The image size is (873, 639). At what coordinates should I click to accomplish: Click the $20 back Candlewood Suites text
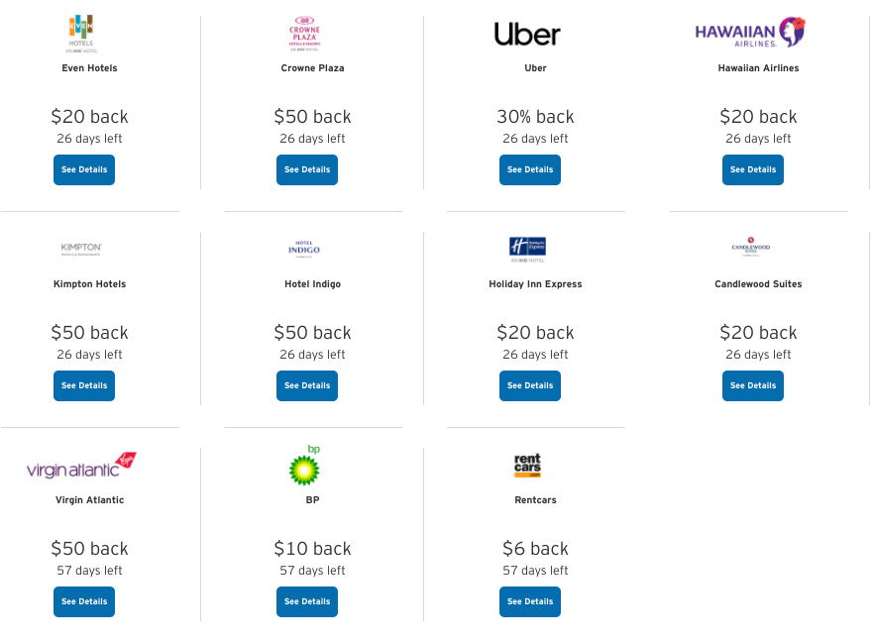pyautogui.click(x=758, y=333)
